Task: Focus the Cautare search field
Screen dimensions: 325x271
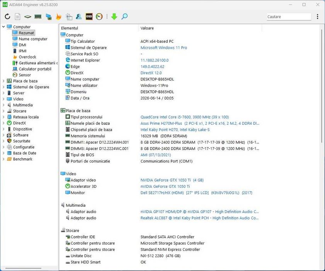Action: (x=289, y=17)
